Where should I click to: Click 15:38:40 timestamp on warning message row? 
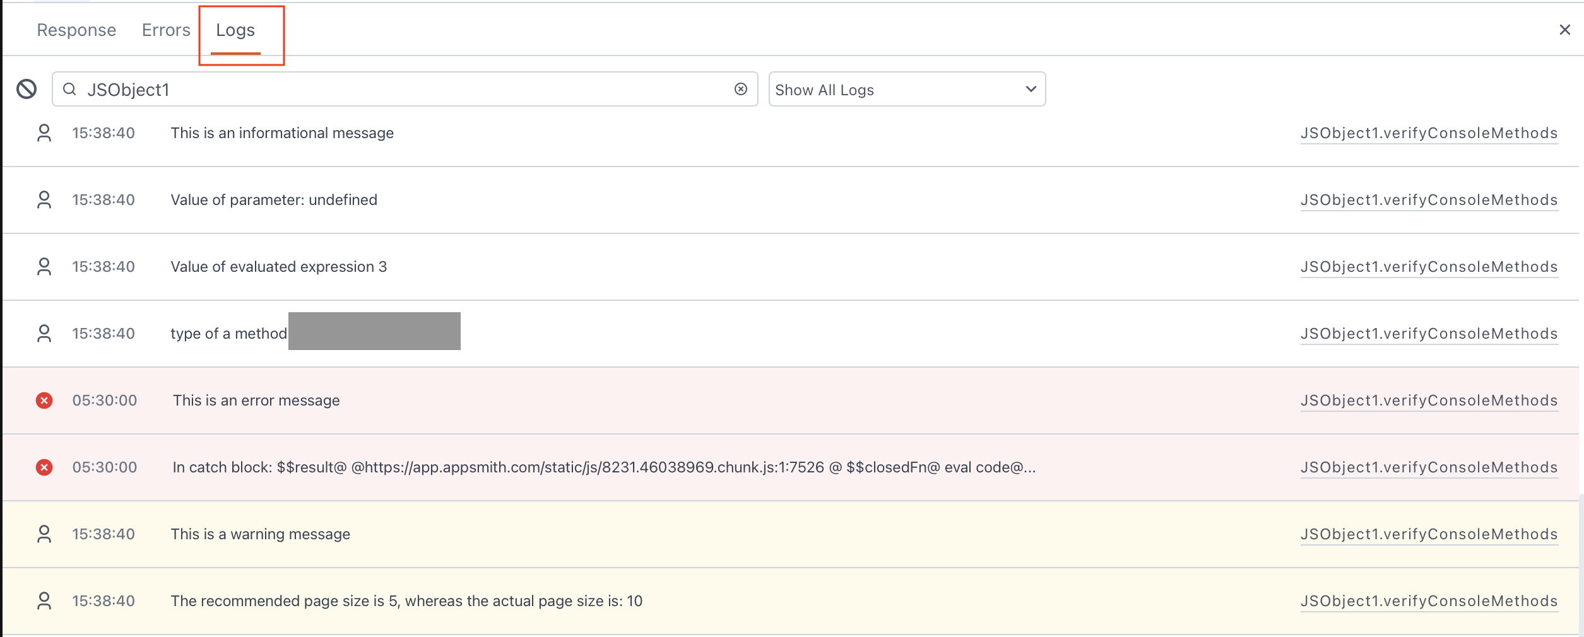pyautogui.click(x=103, y=534)
